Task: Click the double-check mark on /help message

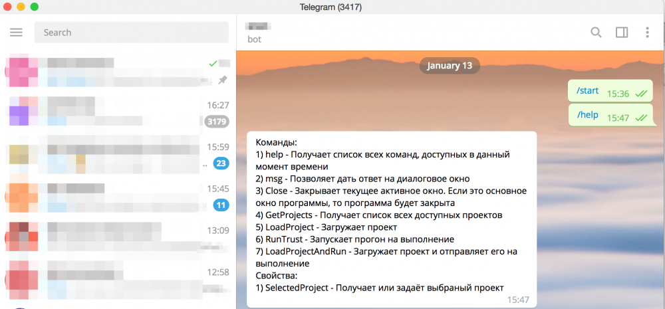Action: [640, 118]
